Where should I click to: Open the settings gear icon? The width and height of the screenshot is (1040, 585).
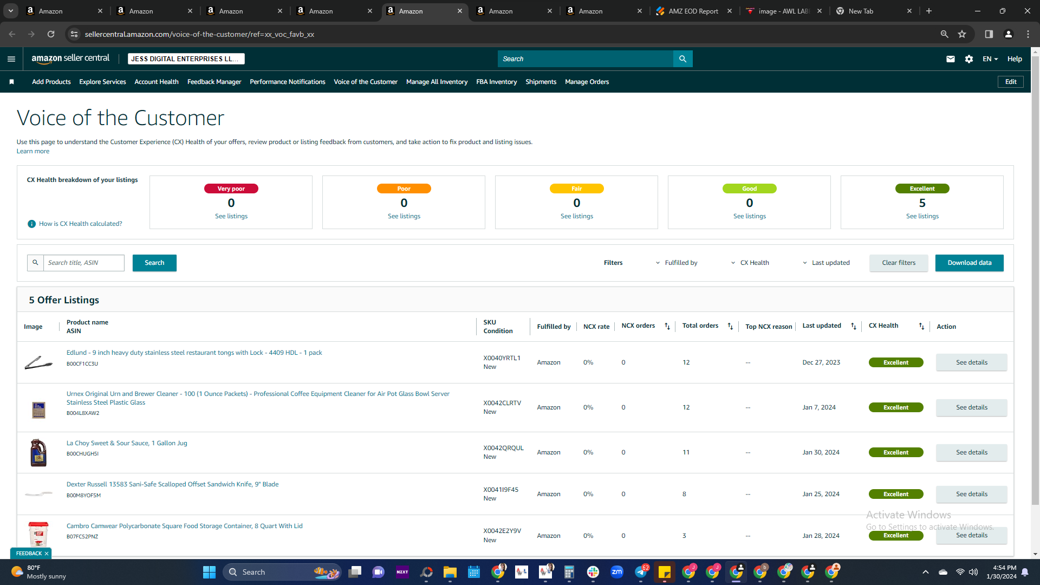pos(968,59)
